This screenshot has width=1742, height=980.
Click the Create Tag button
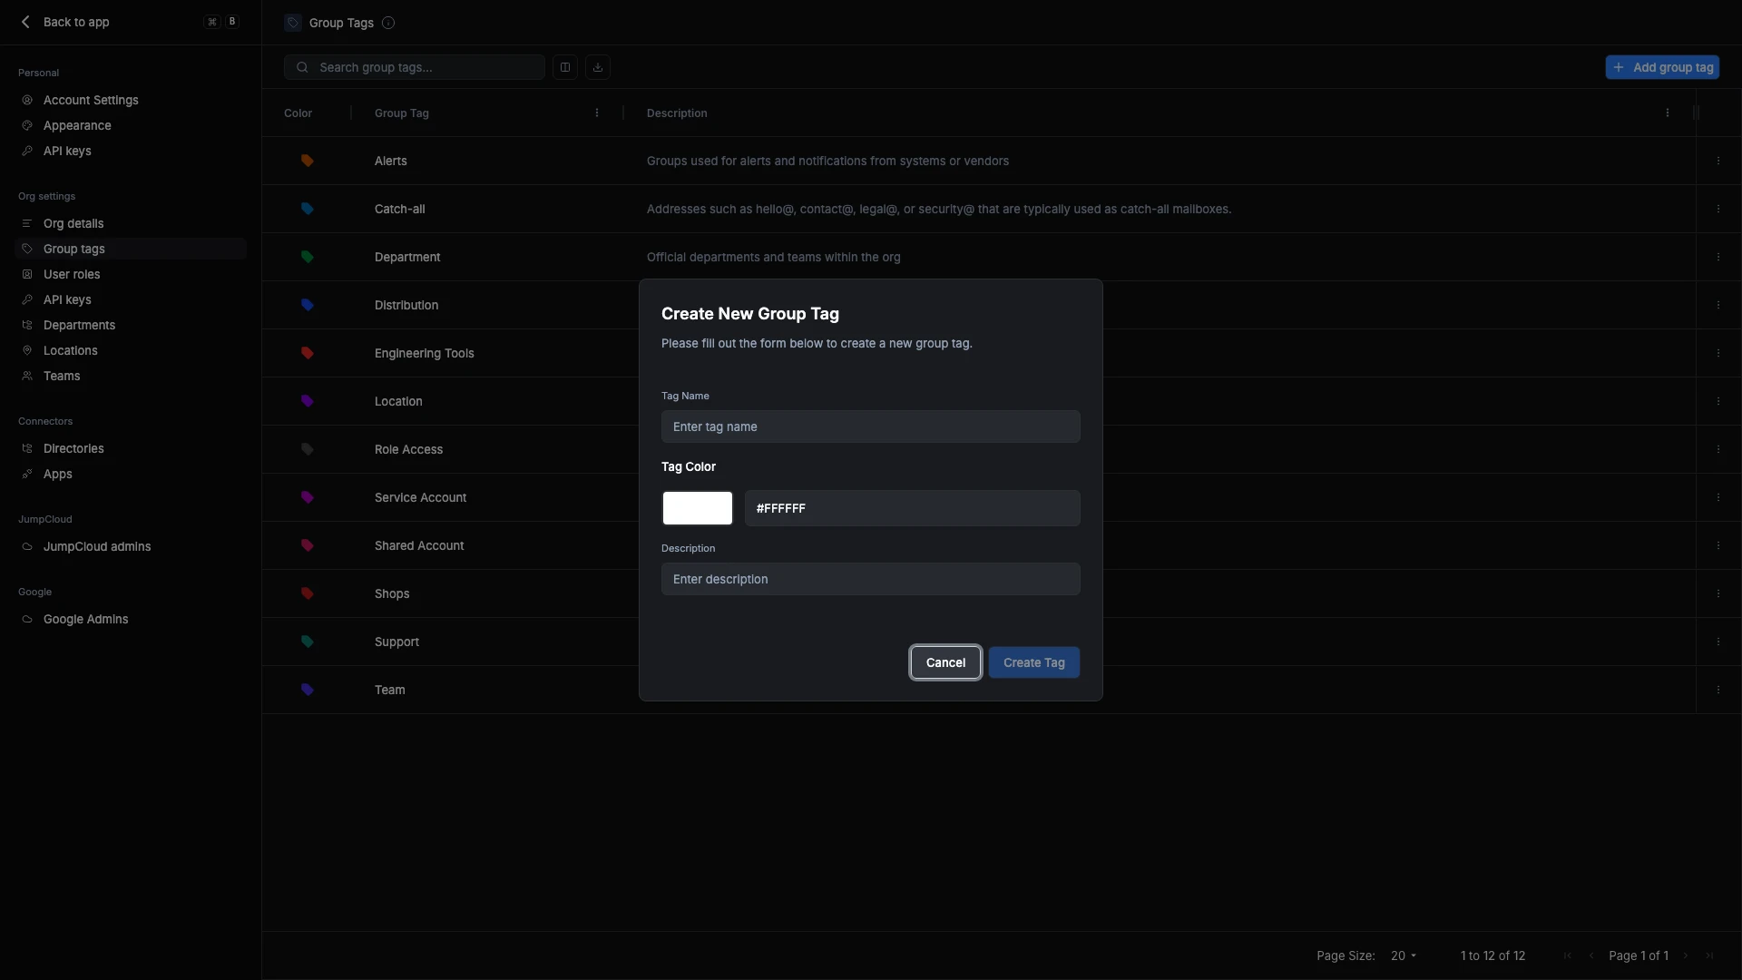(1033, 662)
